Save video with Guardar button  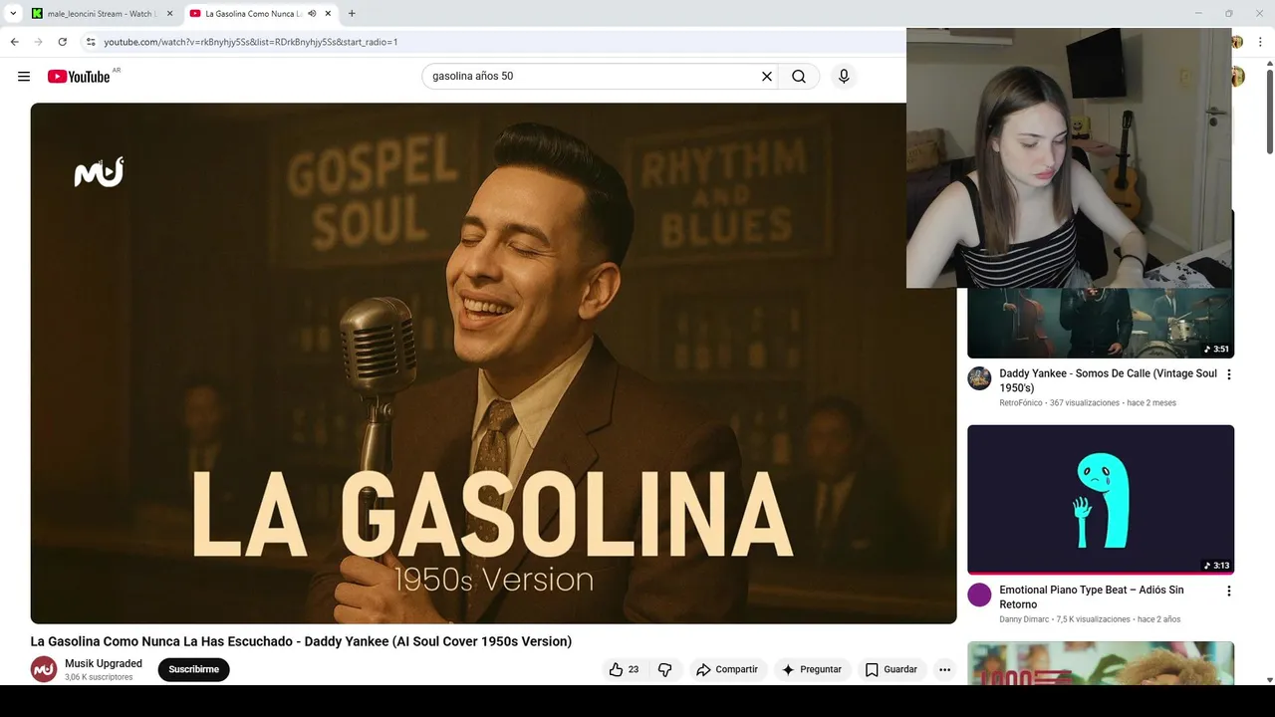pos(891,669)
